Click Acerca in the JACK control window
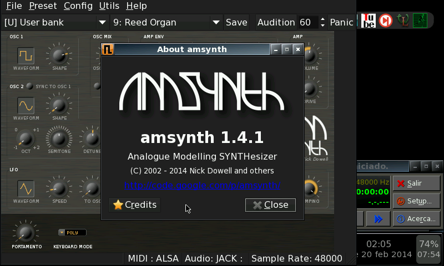Viewport: 444px width, 266px height. 417,219
